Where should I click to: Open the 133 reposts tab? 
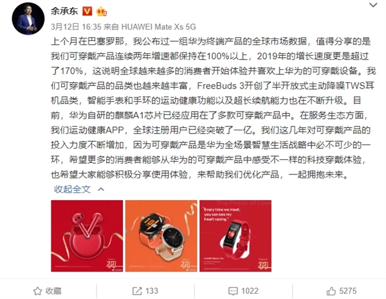coord(145,291)
